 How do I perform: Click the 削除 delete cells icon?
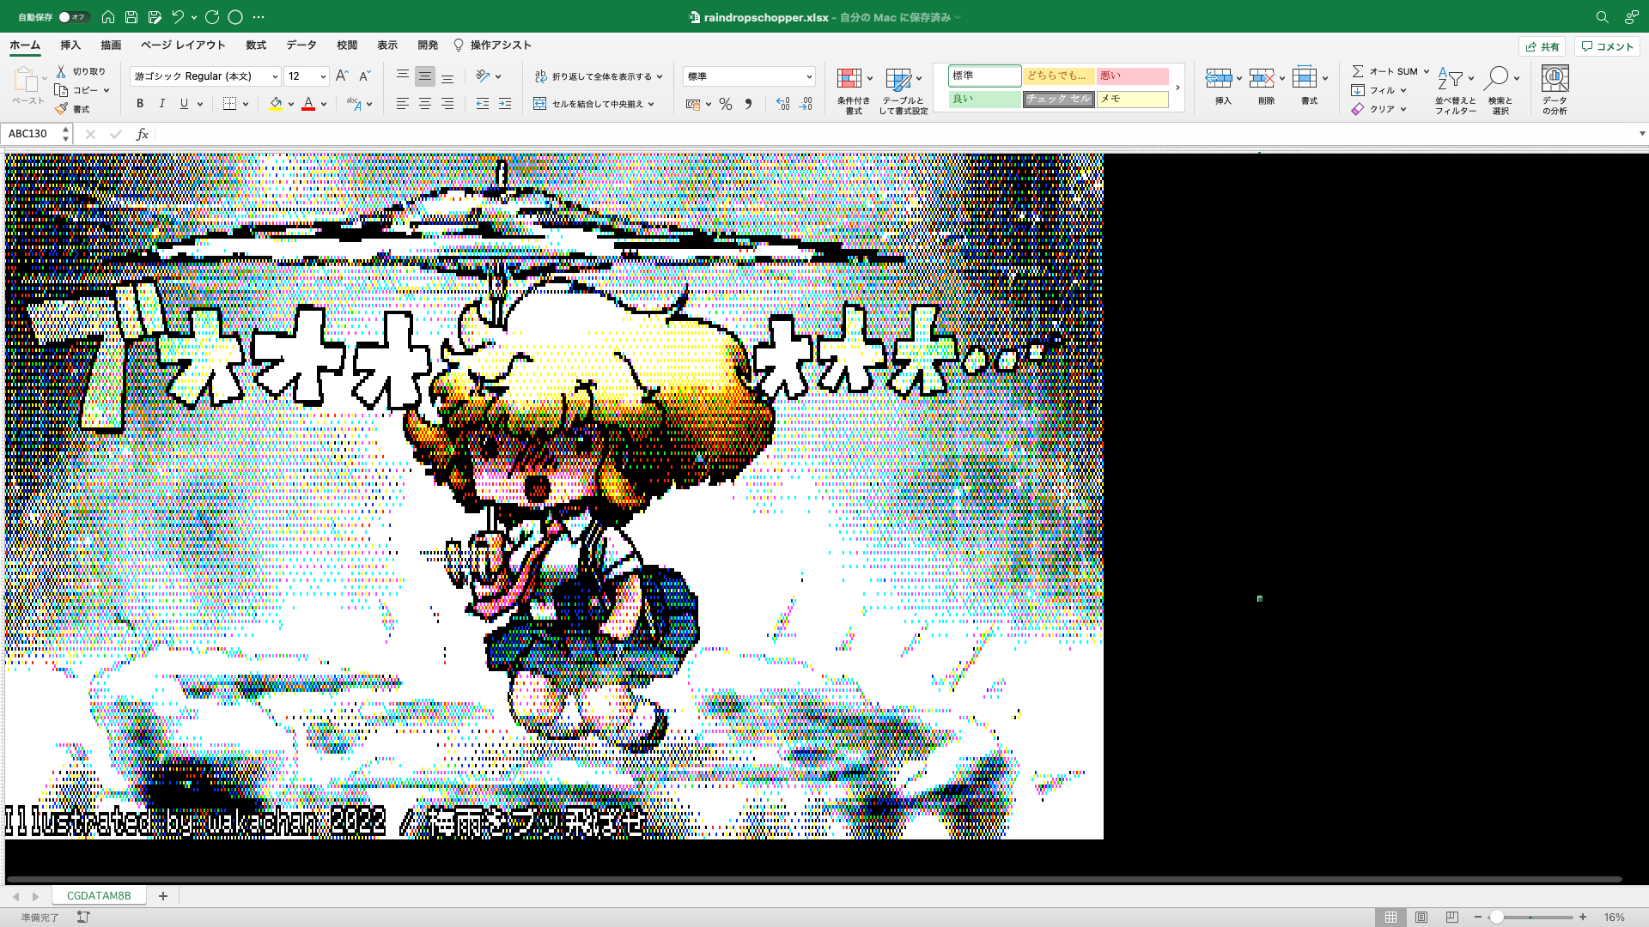click(1262, 79)
